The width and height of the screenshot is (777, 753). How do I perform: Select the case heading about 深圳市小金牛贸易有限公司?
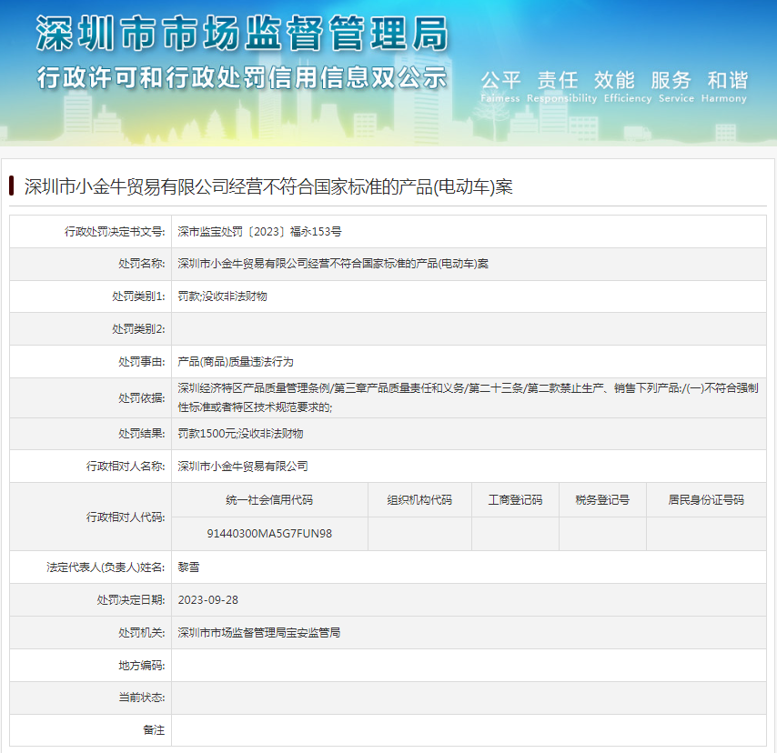pos(268,187)
